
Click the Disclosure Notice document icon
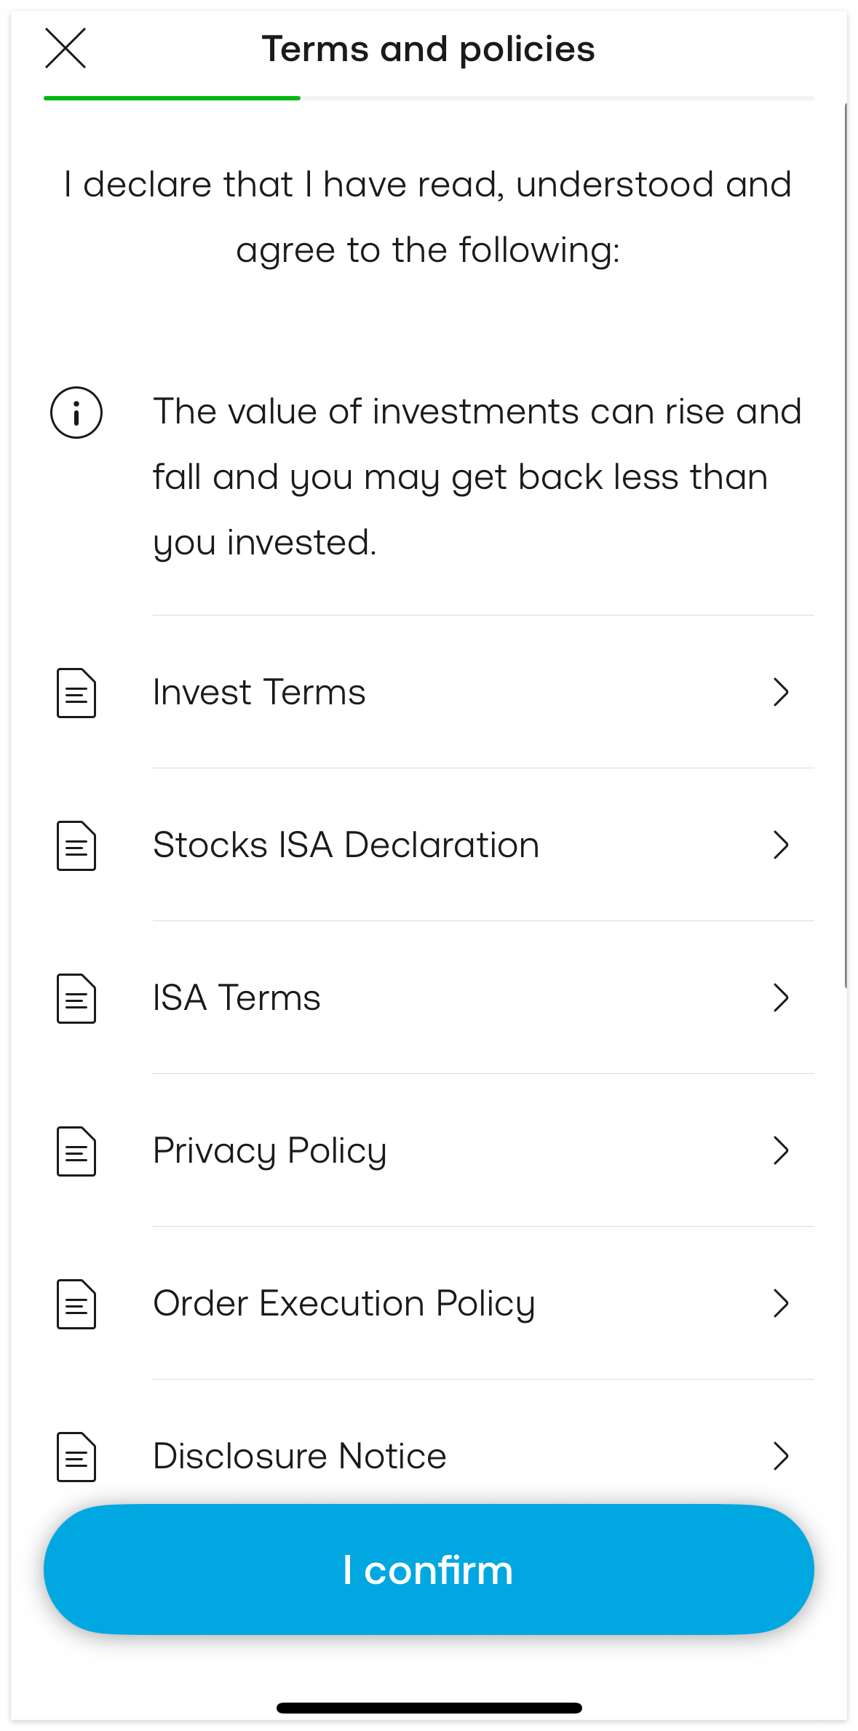point(76,1457)
